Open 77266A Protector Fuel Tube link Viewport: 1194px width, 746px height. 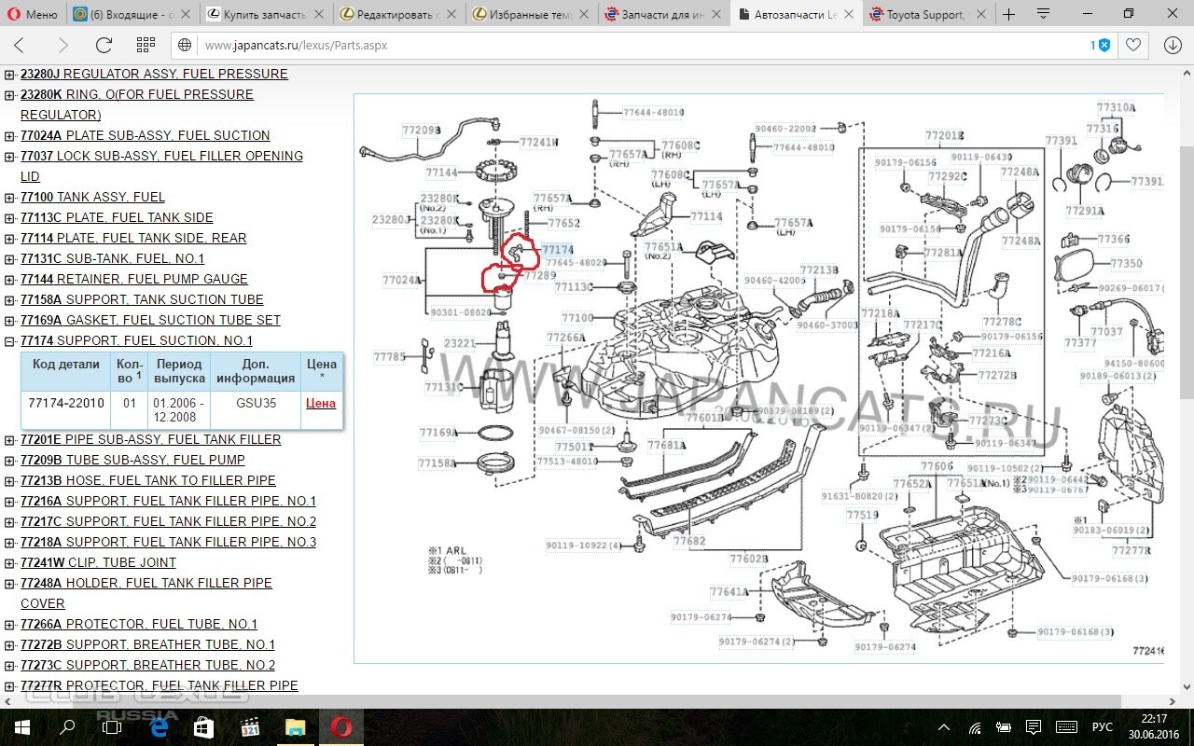tap(139, 624)
